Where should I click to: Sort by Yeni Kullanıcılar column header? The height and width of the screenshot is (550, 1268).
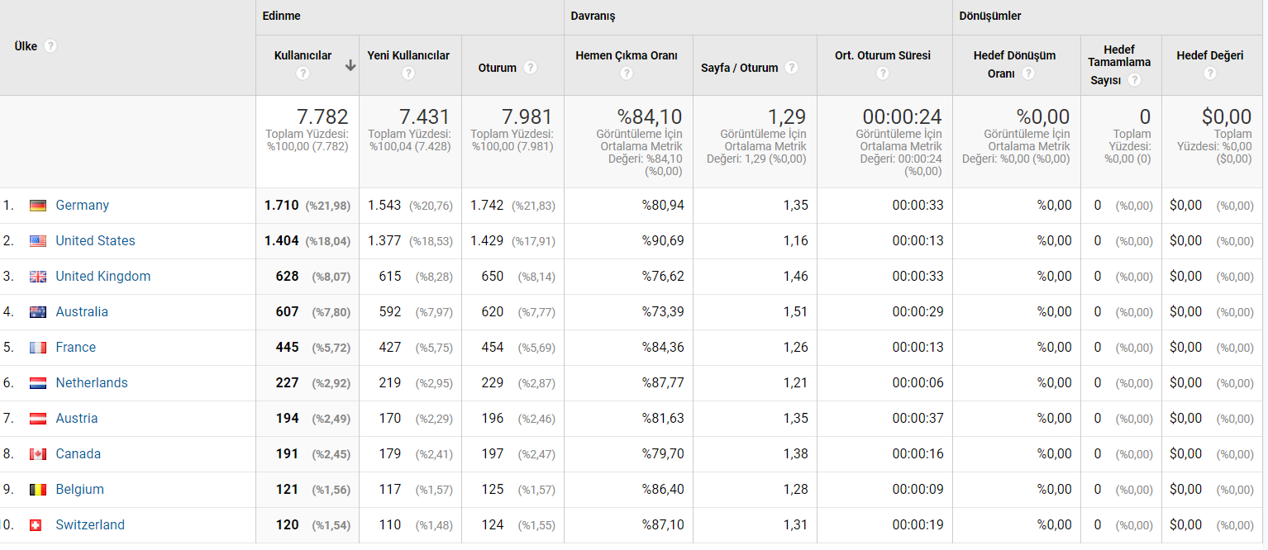pos(408,55)
